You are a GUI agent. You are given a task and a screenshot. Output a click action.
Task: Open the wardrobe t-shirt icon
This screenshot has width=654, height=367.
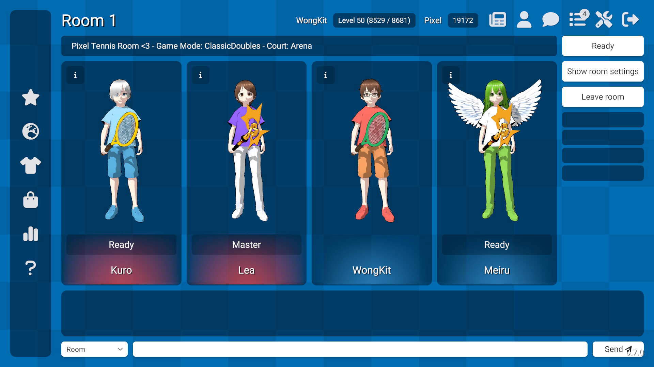31,165
